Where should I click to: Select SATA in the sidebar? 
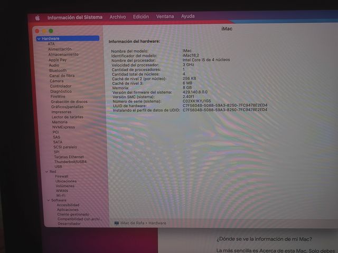coord(58,142)
